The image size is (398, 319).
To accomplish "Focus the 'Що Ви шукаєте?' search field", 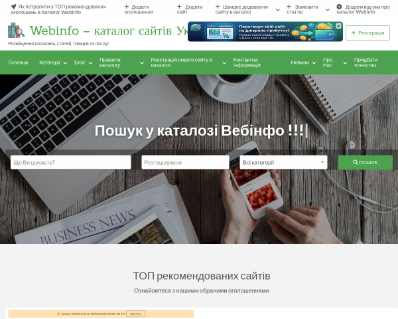I will point(70,162).
